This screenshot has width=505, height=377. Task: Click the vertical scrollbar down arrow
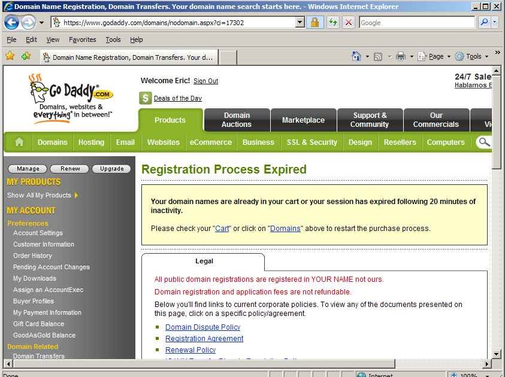(x=496, y=354)
